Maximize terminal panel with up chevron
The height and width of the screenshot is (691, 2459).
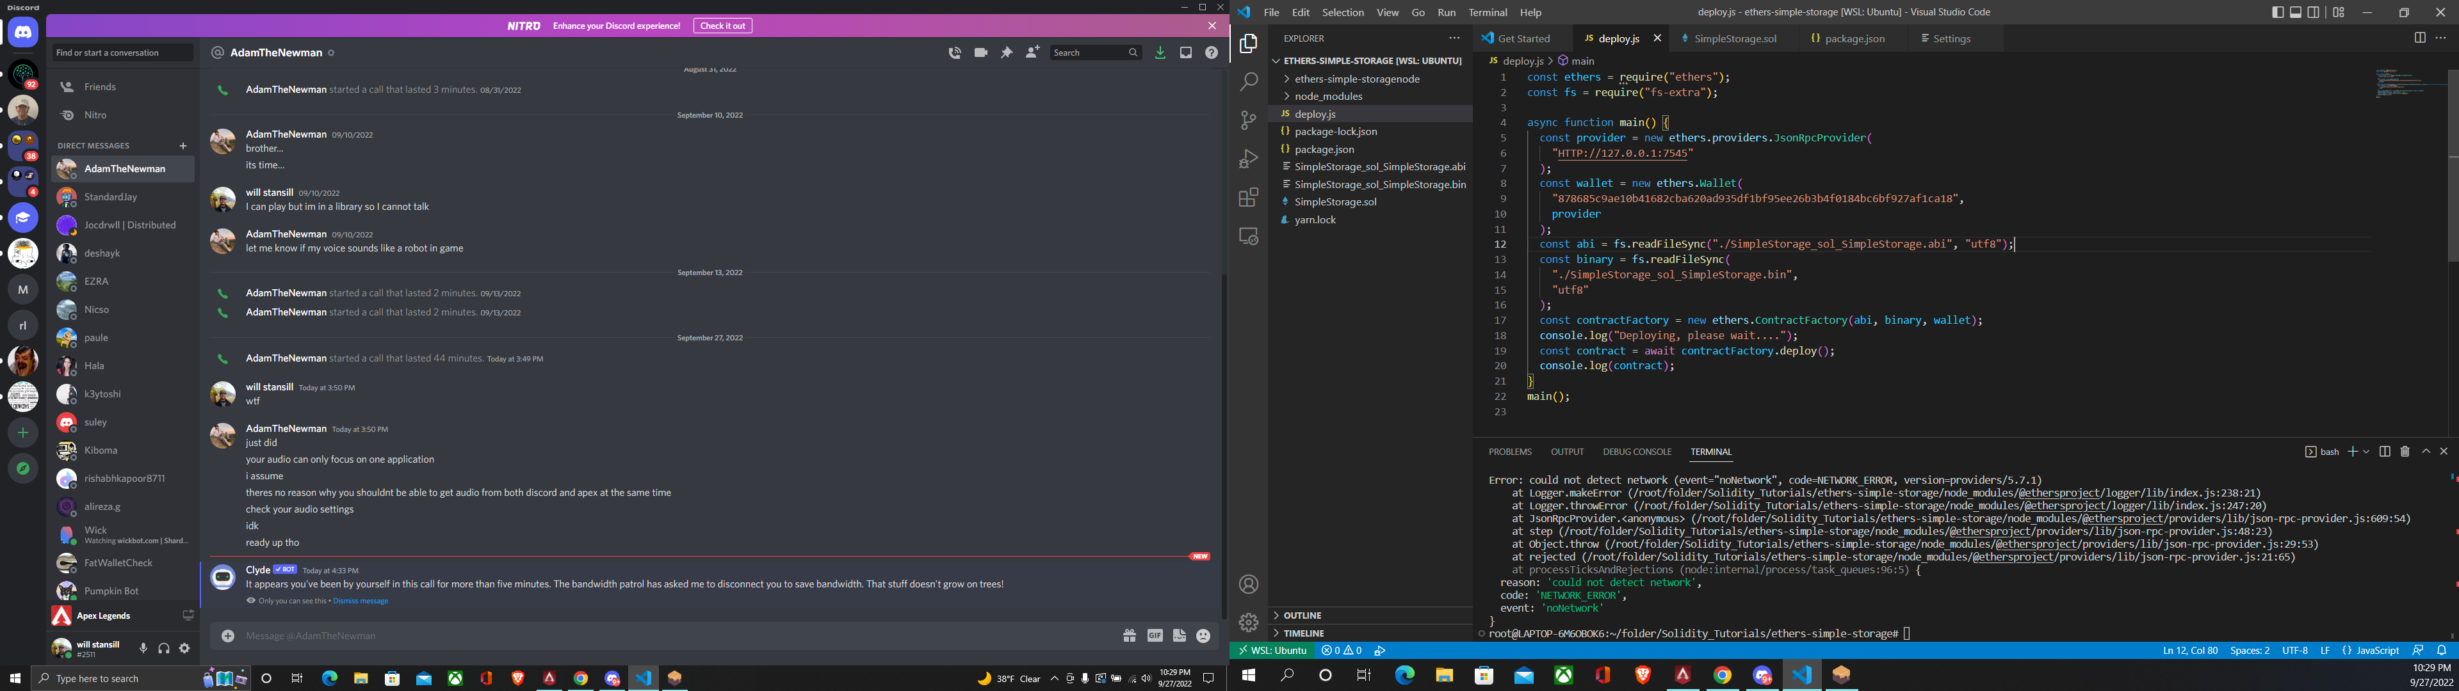point(2426,452)
